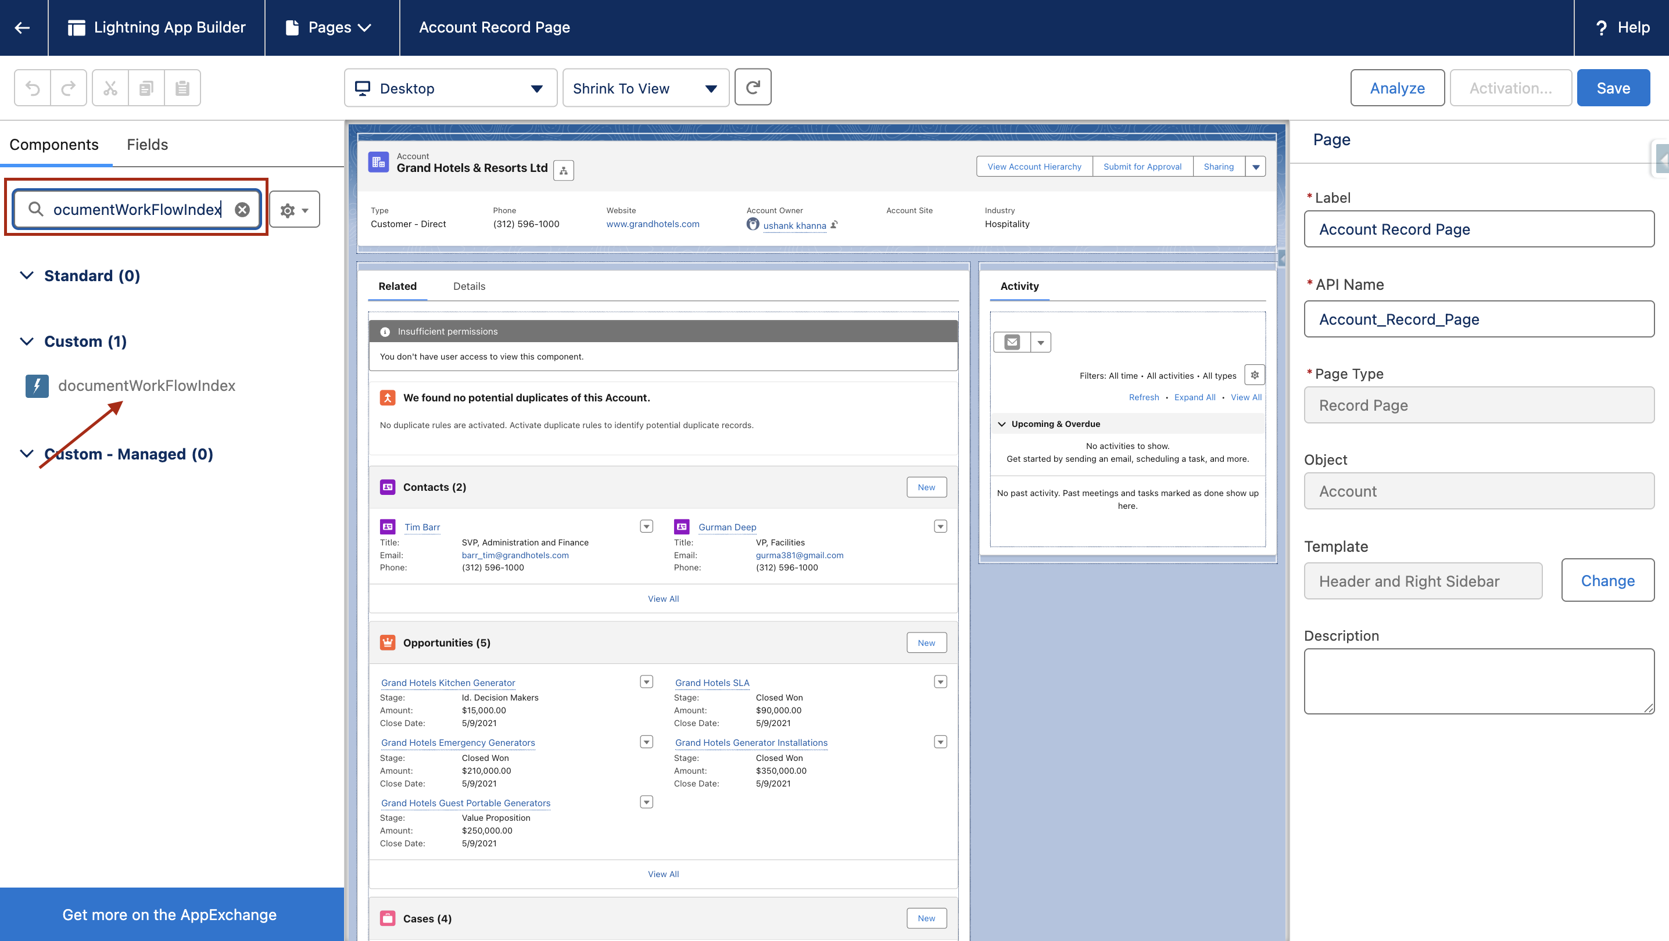Open more account actions dropdown next to Sharing
Screen dimensions: 1669x941
point(1256,167)
